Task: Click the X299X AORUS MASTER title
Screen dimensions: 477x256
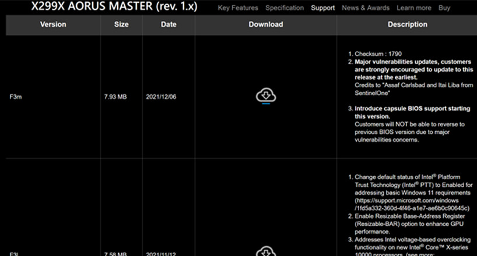Action: point(114,6)
